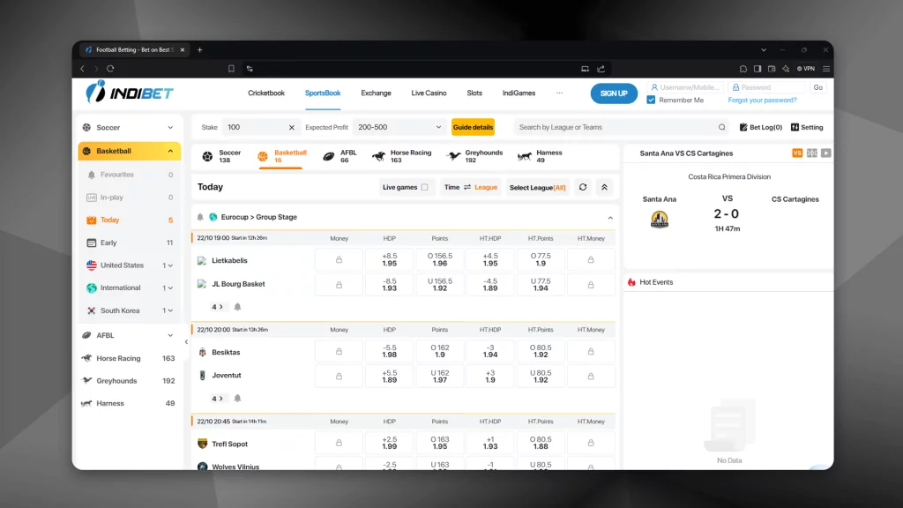Open Favourites in the sidebar
Image resolution: width=903 pixels, height=508 pixels.
129,175
